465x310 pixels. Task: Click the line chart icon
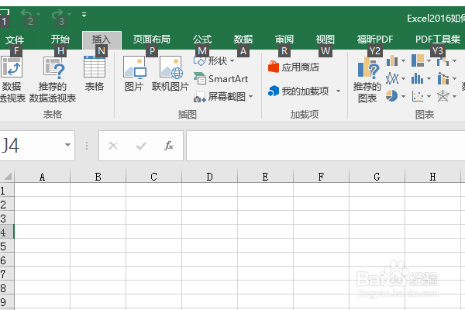[x=392, y=78]
